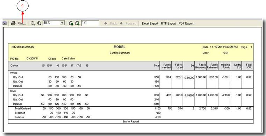
Task: Click client name Cafe Coton
Action: click(68, 59)
